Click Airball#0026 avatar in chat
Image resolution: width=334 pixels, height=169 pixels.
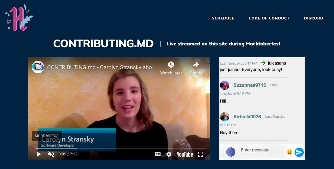click(225, 117)
